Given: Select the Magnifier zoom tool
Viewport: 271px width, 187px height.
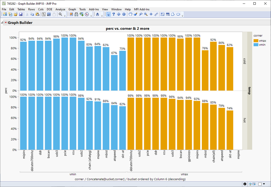Looking at the screenshot, I should [x=146, y=14].
